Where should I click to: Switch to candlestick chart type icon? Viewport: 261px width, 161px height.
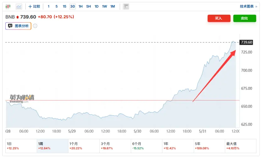[8, 7]
